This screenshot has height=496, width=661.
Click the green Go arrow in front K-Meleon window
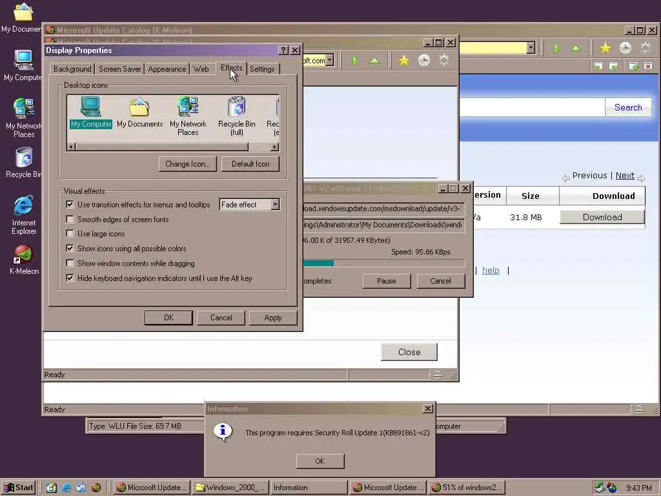355,60
